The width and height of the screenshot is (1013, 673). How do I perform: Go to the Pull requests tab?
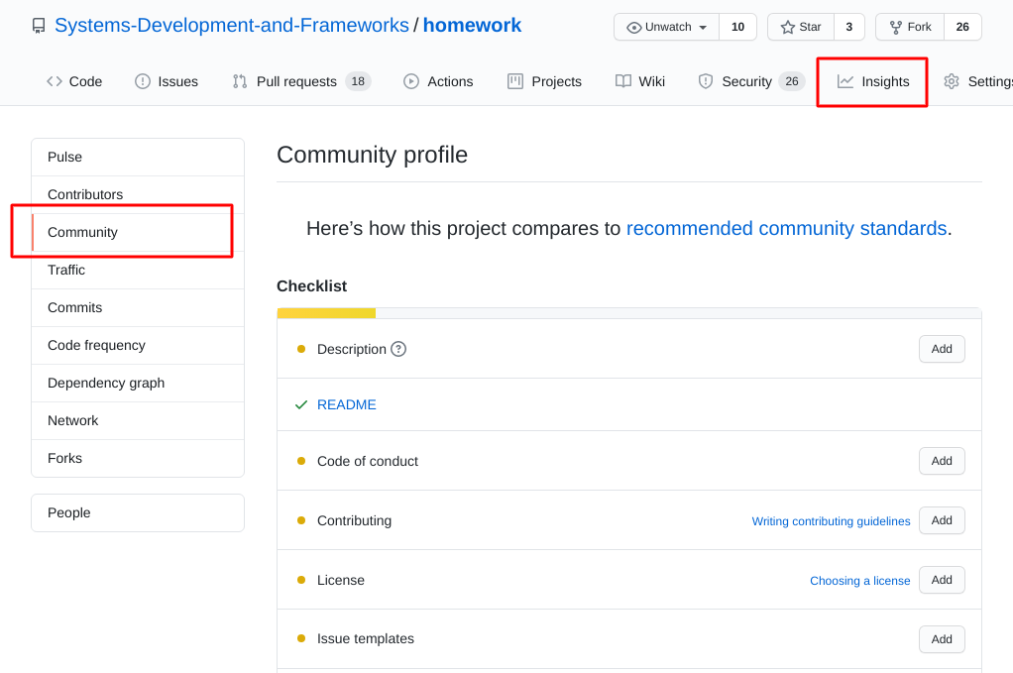[x=301, y=81]
